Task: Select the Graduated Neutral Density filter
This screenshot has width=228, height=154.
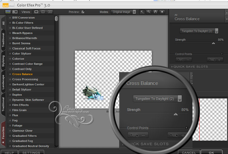Action: (31, 146)
